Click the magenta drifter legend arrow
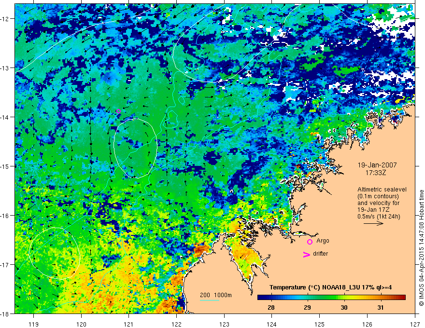 pyautogui.click(x=307, y=255)
